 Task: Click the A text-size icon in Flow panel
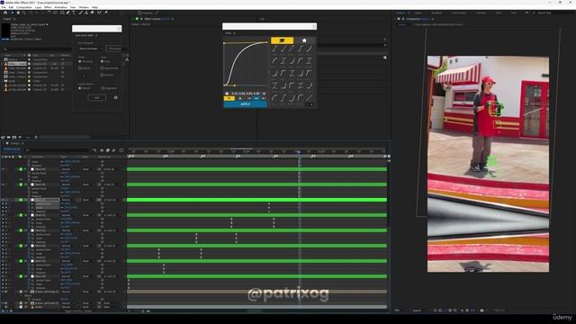coord(240,98)
